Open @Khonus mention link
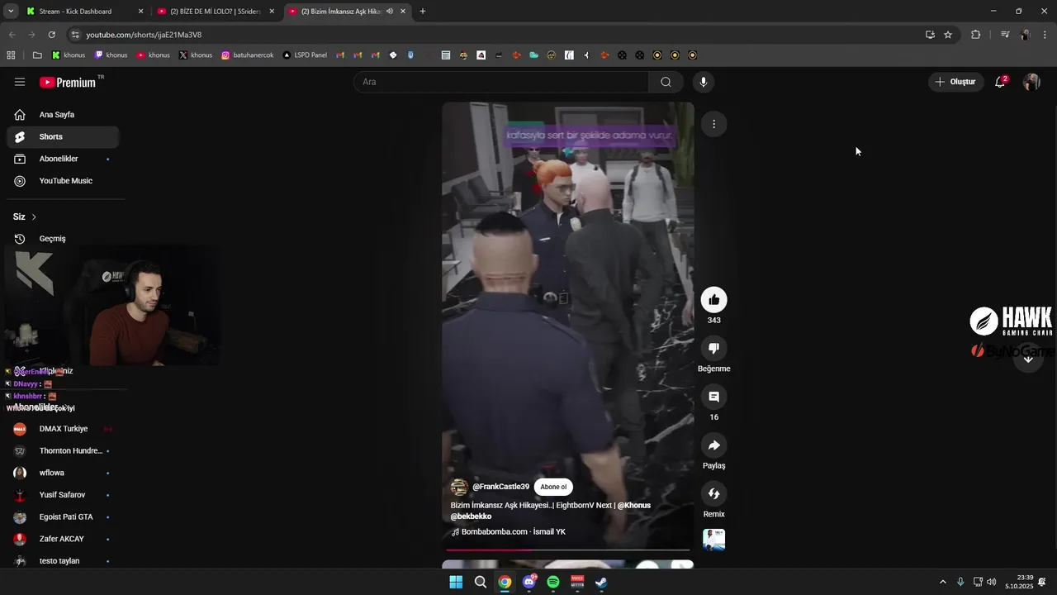This screenshot has width=1057, height=595. tap(634, 505)
